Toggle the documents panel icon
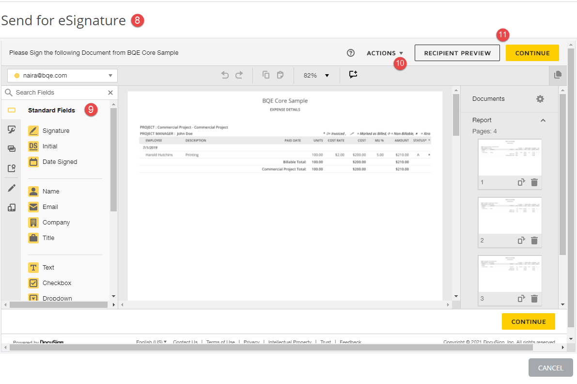 click(x=558, y=75)
